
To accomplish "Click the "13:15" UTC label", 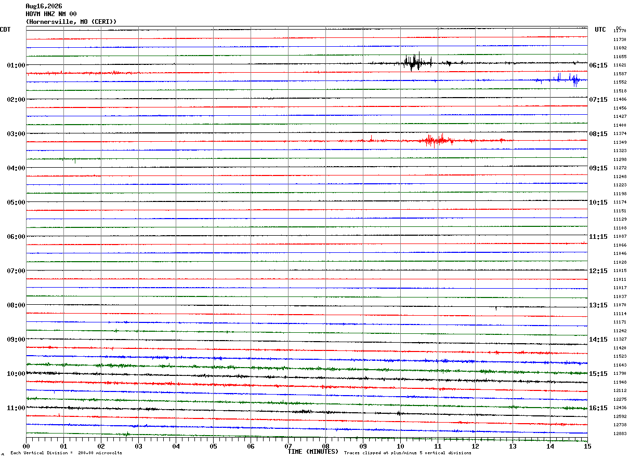I will [x=598, y=305].
